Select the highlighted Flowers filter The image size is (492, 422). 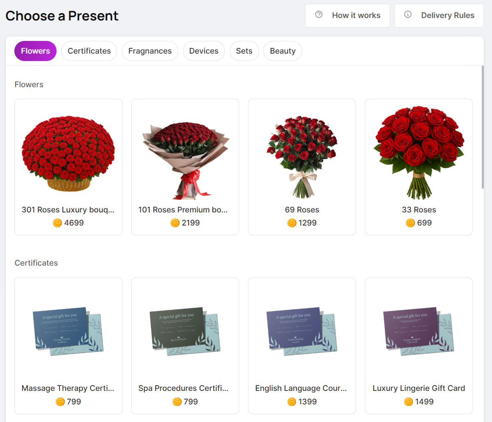35,51
